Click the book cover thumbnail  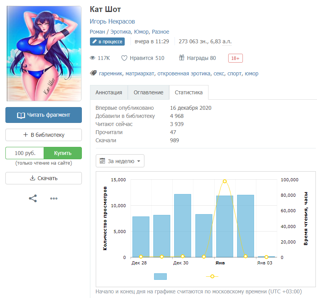pyautogui.click(x=44, y=54)
